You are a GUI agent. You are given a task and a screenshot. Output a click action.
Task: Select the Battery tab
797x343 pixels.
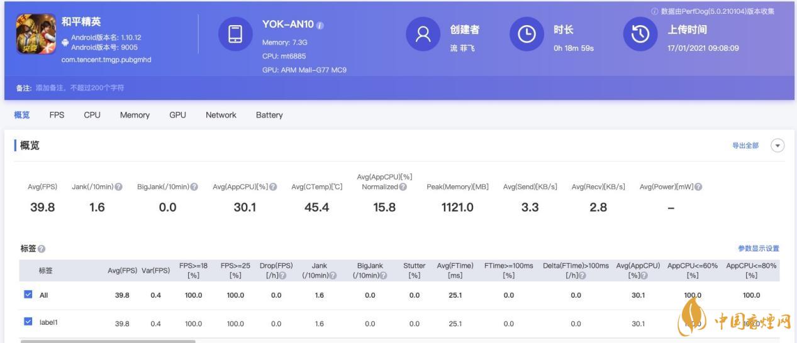click(269, 115)
